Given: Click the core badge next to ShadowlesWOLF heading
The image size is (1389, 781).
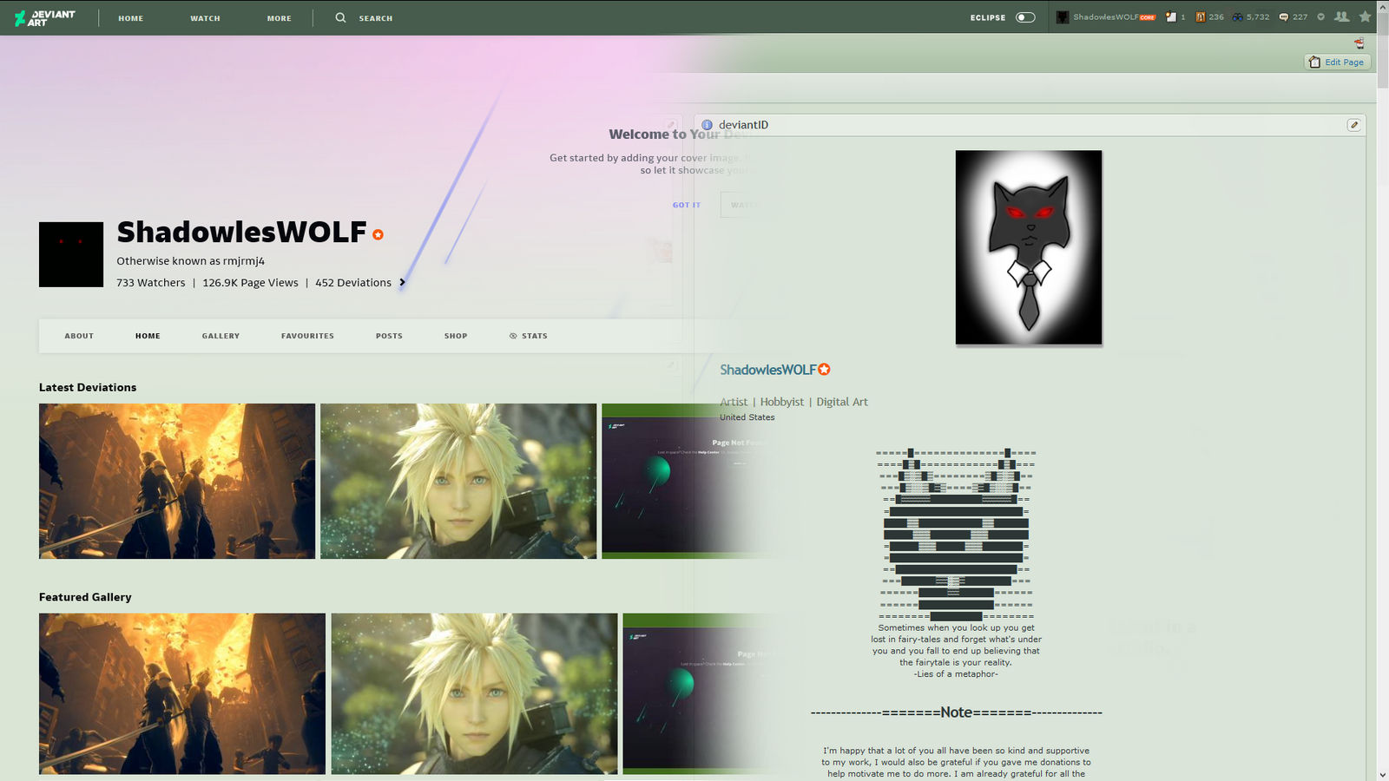Looking at the screenshot, I should [x=378, y=234].
